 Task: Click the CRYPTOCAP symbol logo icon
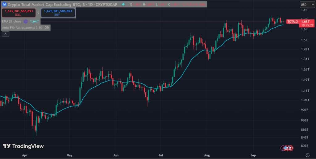4,4
